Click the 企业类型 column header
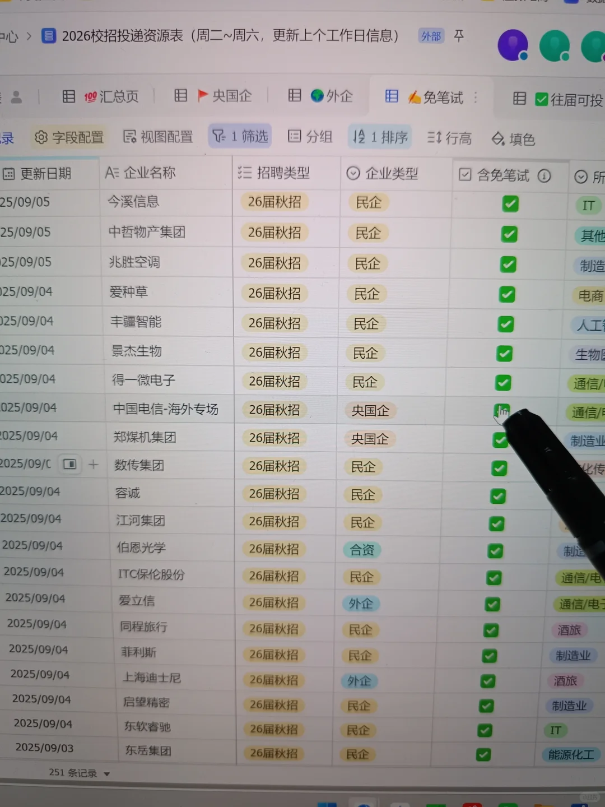This screenshot has width=605, height=807. coord(397,174)
